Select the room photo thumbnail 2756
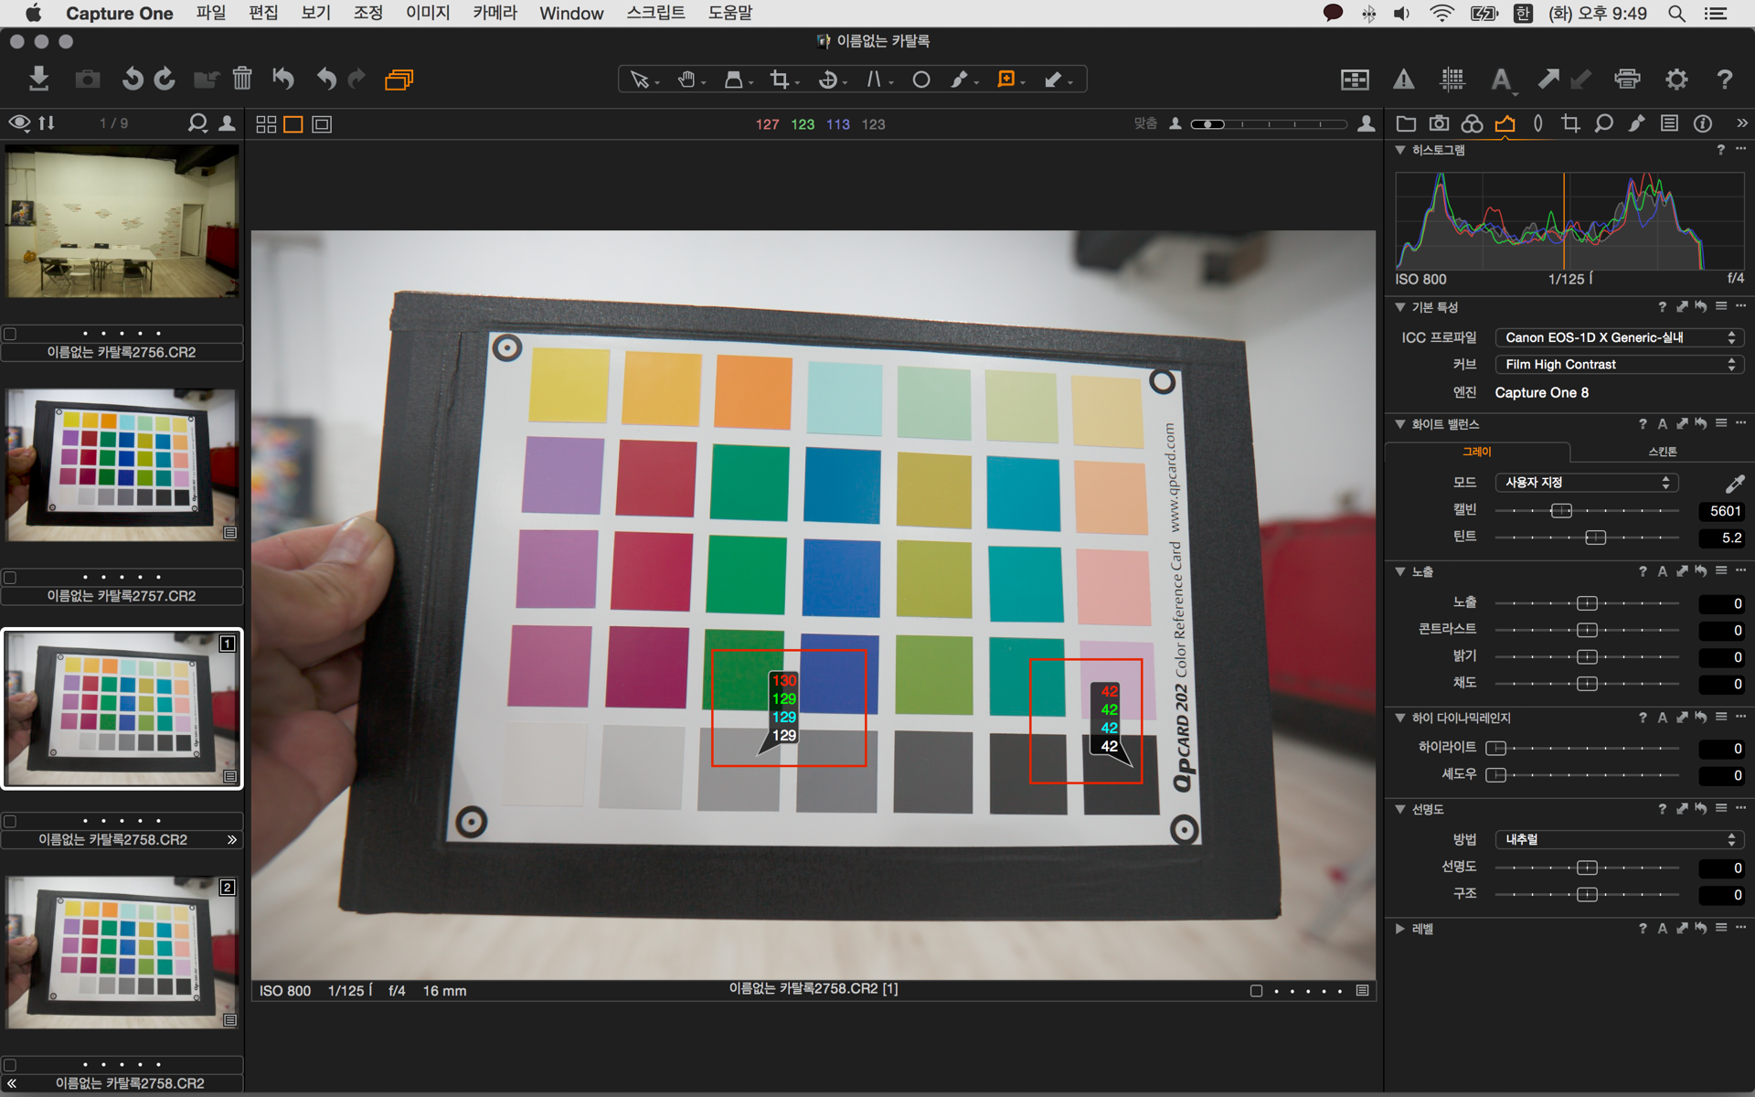 pyautogui.click(x=122, y=223)
